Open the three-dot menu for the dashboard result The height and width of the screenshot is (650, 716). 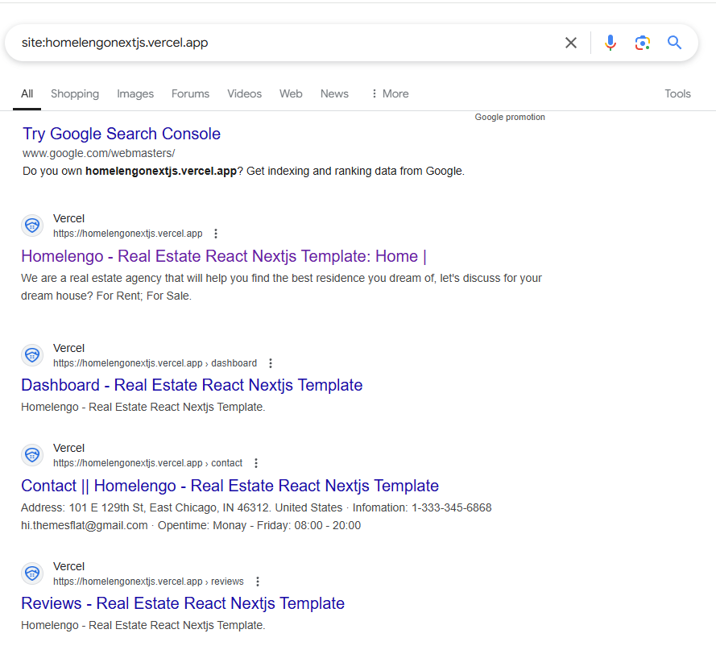click(271, 363)
